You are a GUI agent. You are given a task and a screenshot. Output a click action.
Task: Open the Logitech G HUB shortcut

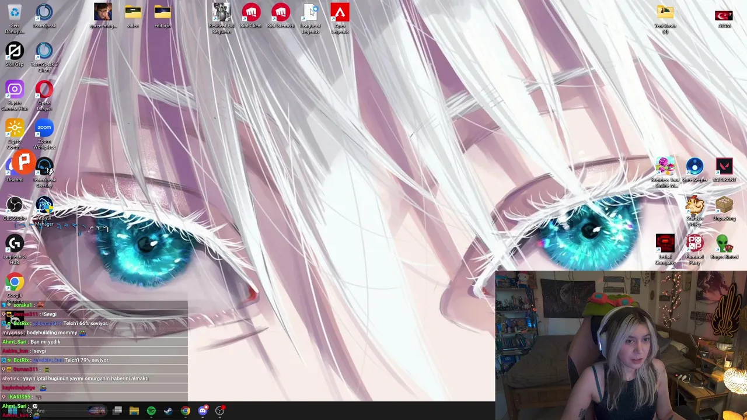[x=15, y=250]
